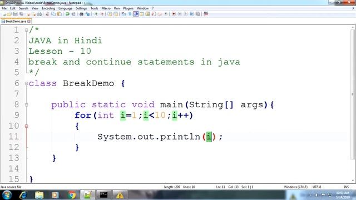This screenshot has height=200, width=356.
Task: Open Find with the binoculars icon
Action: click(81, 14)
